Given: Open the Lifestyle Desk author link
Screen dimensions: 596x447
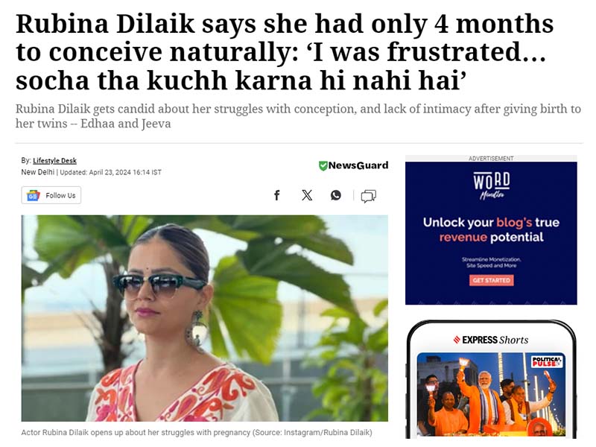Looking at the screenshot, I should (54, 160).
